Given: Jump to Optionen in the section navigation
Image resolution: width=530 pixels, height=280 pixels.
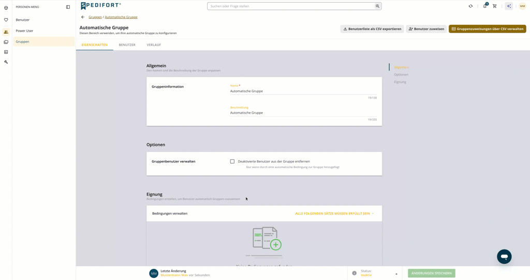Looking at the screenshot, I should (401, 75).
